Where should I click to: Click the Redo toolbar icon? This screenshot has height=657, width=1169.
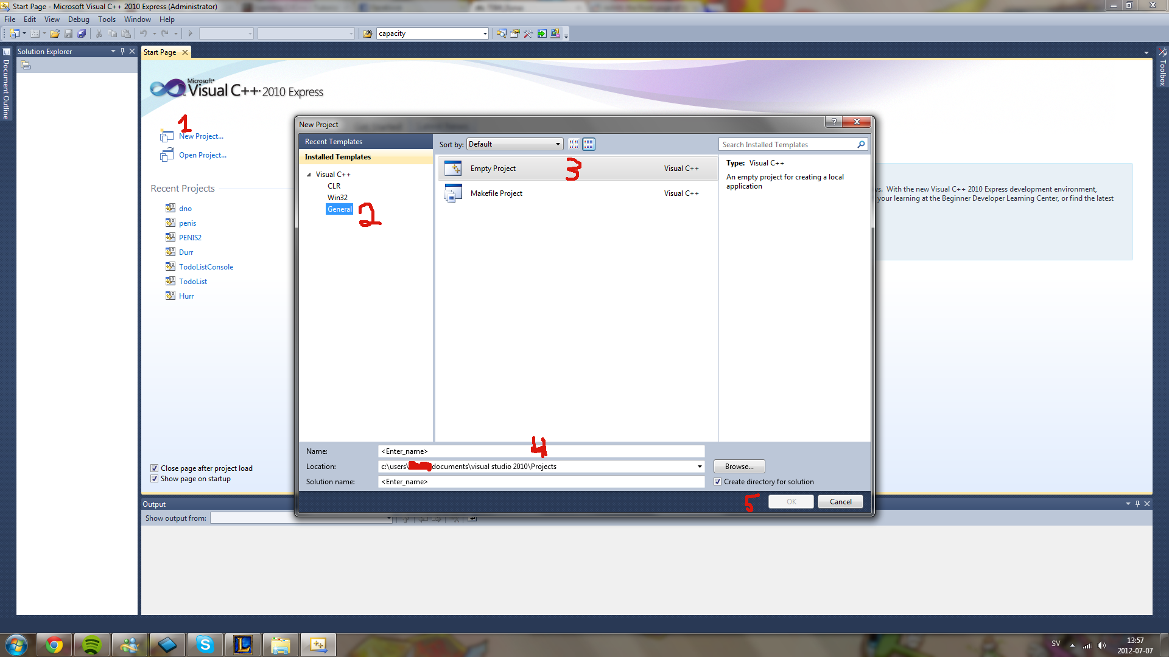(x=164, y=33)
